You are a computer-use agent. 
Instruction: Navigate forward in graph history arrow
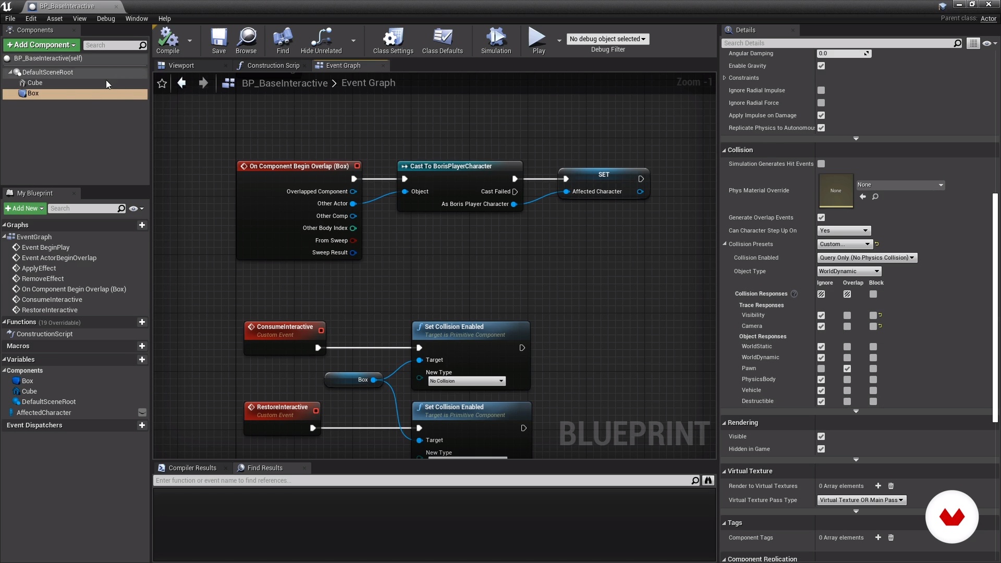(203, 83)
